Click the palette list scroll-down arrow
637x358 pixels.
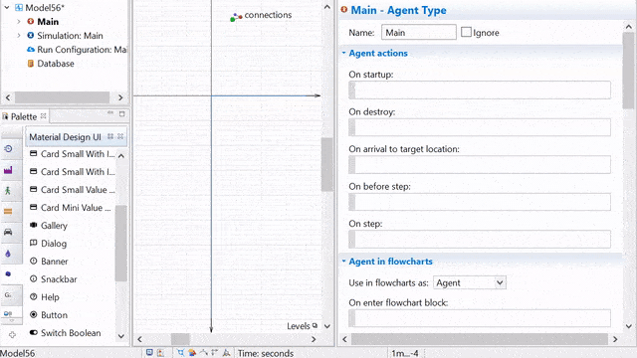[x=121, y=336]
